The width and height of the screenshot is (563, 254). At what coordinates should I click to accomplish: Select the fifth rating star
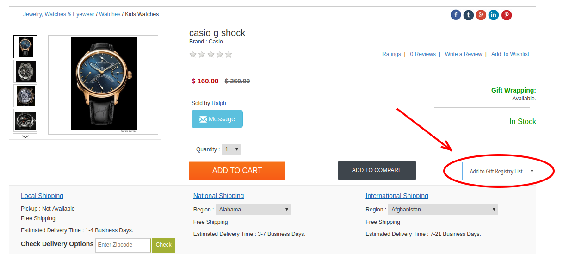point(228,55)
